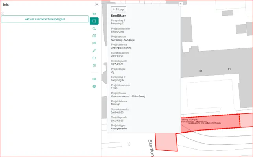The image size is (253, 157).
Task: Open the PDF print/export tool icon
Action: point(94,65)
